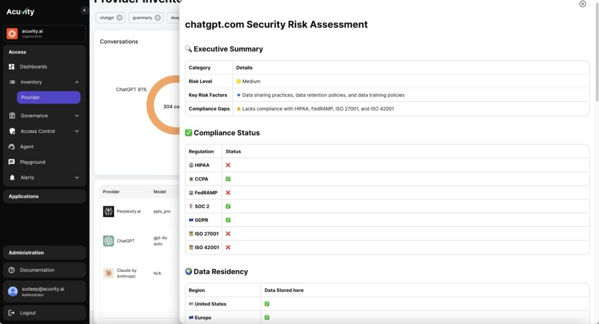This screenshot has height=324, width=599.
Task: Click the Logout button label
Action: pos(28,313)
